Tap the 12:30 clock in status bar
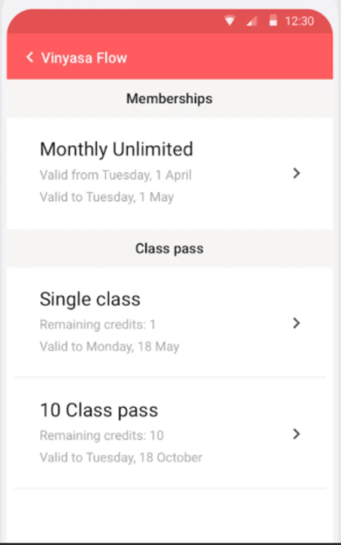Viewport: 341px width, 545px height. pos(299,21)
